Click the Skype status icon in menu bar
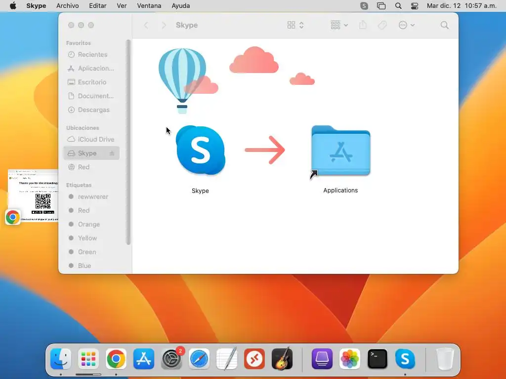 point(364,6)
